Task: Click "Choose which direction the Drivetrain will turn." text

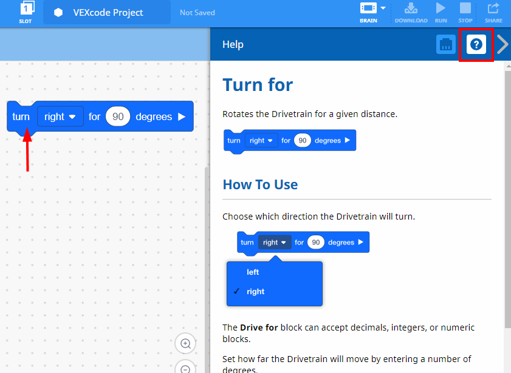Action: pos(318,217)
